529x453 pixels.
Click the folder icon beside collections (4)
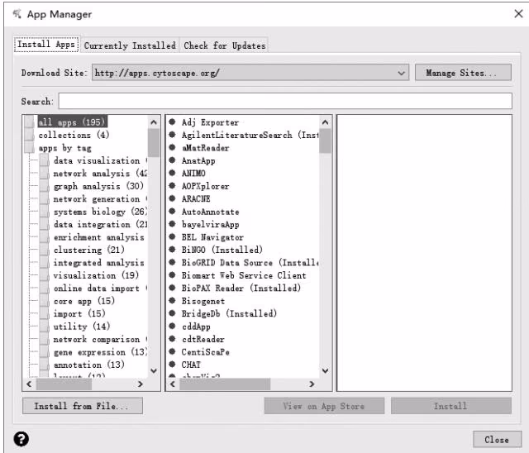coord(30,135)
